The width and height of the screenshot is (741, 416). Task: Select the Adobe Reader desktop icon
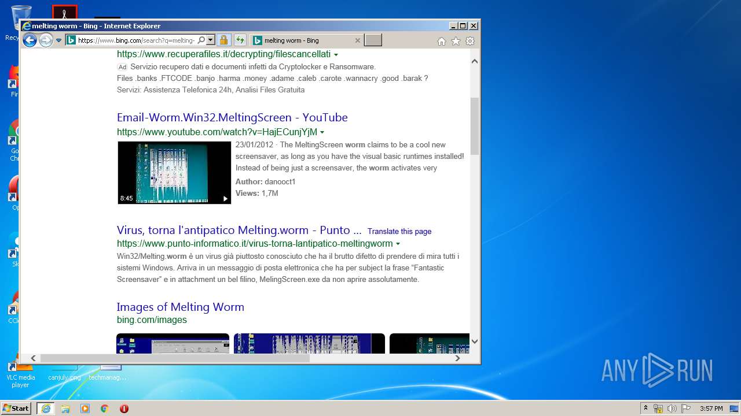point(65,12)
